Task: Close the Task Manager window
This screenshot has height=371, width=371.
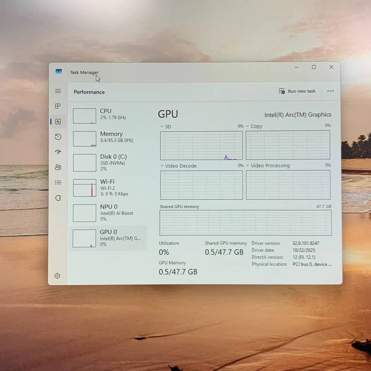Action: (331, 67)
